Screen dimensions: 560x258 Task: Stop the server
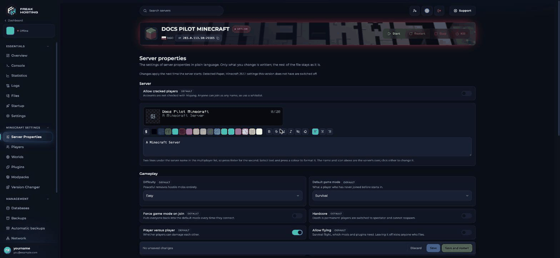coord(440,34)
